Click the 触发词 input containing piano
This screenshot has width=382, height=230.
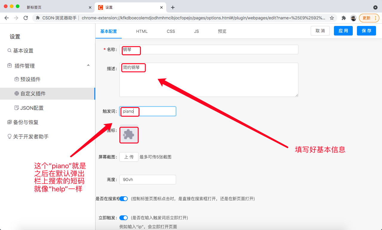pos(148,111)
